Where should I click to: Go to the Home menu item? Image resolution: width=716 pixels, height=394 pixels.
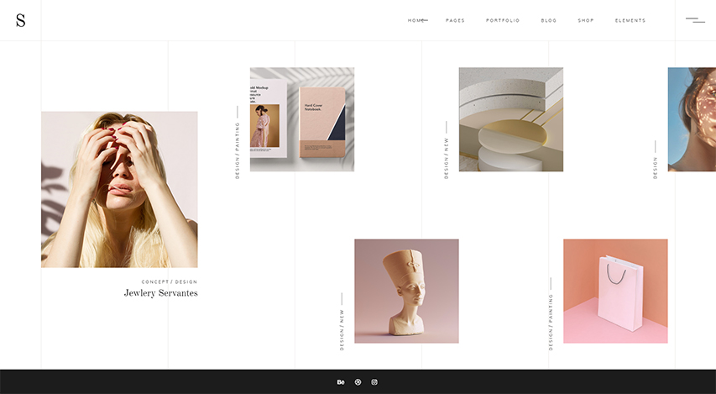tap(416, 20)
